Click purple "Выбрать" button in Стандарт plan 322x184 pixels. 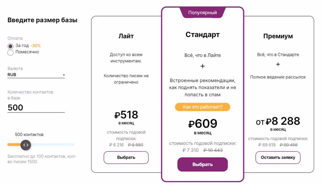(x=203, y=164)
